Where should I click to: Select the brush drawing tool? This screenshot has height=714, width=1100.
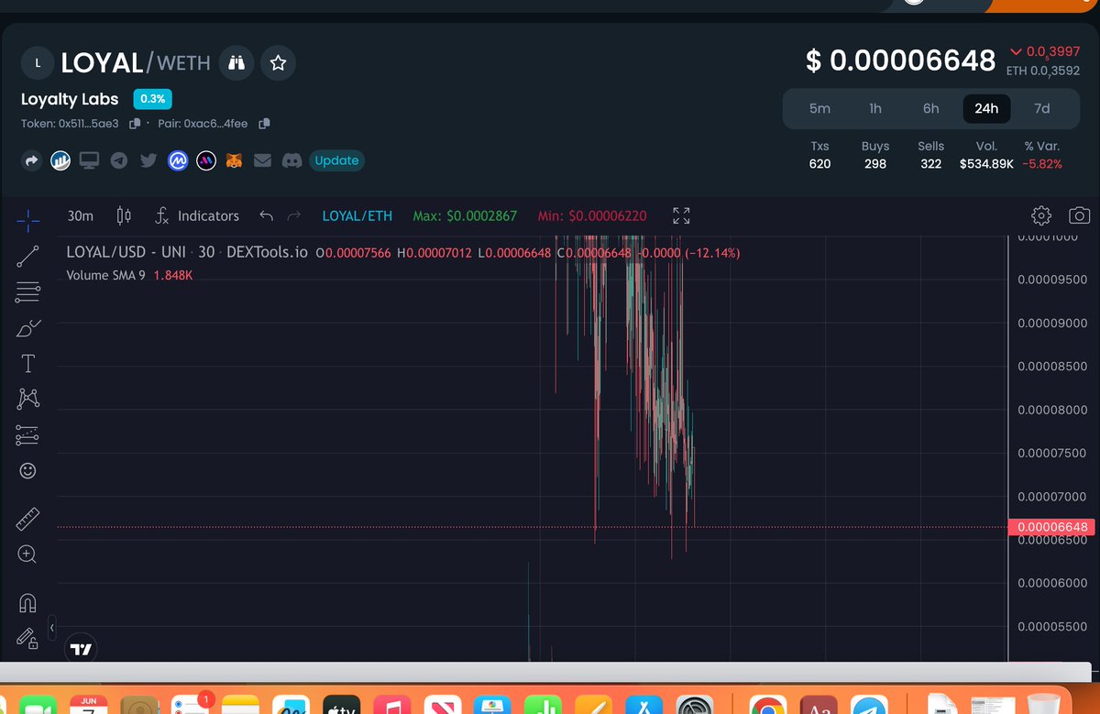click(27, 328)
